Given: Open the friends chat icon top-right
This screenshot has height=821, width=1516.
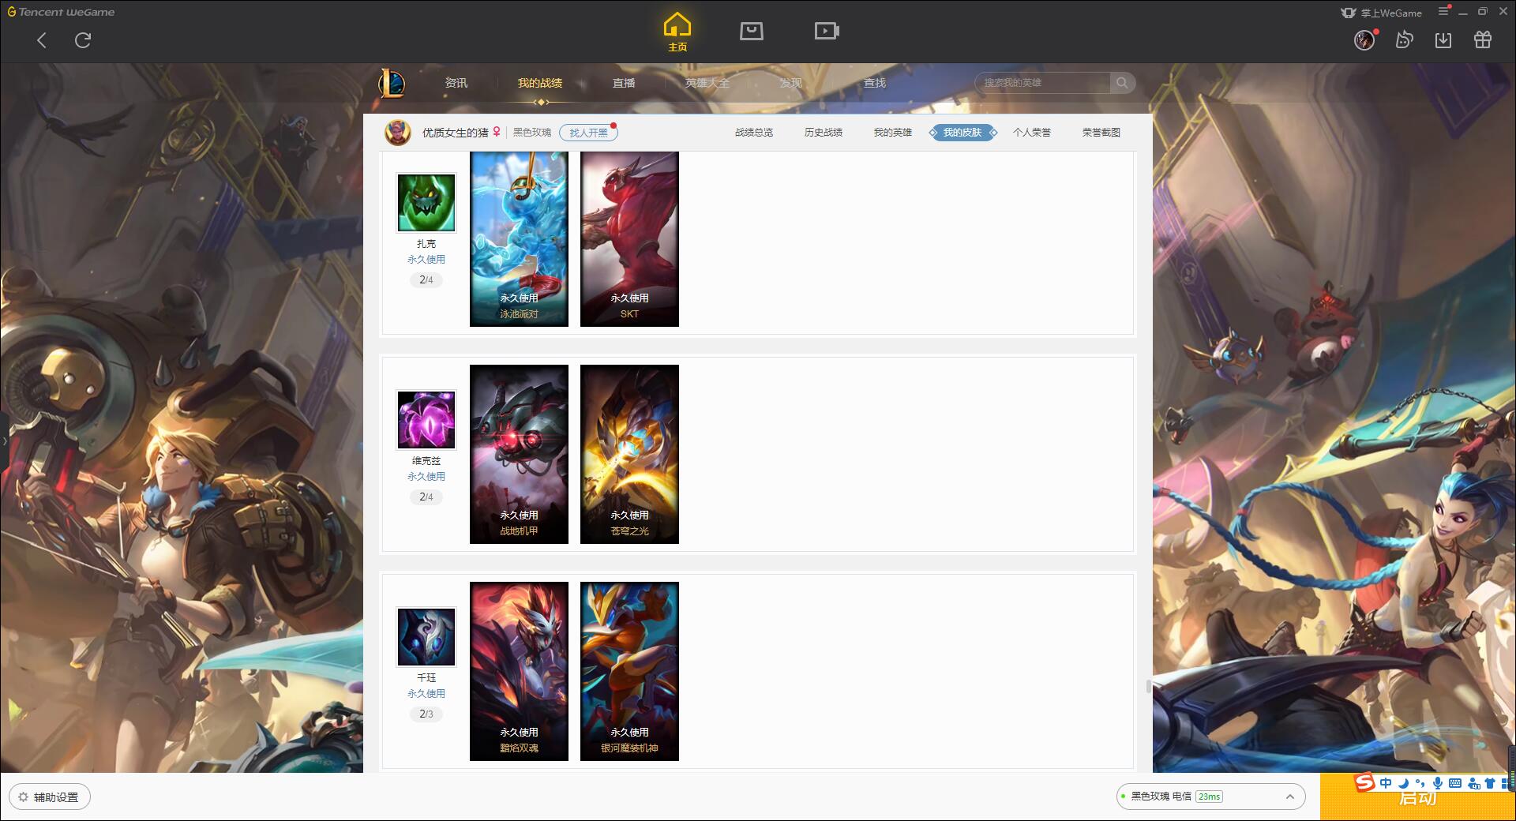Looking at the screenshot, I should tap(1404, 39).
